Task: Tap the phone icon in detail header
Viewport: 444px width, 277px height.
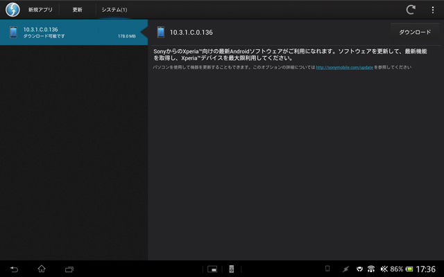Action: pos(161,33)
